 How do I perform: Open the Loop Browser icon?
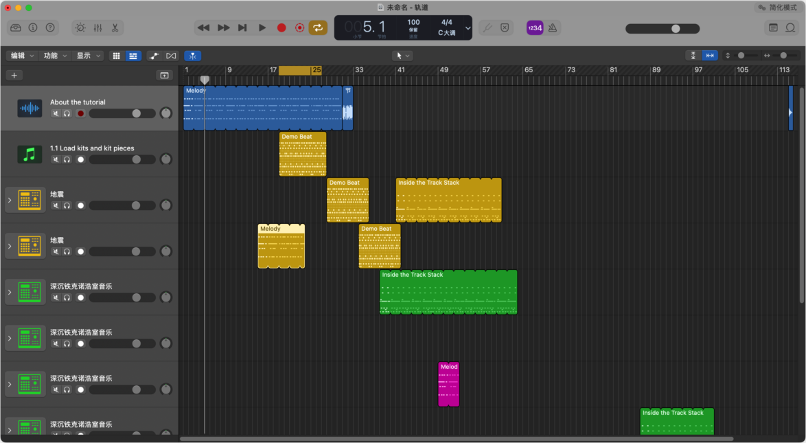(791, 27)
